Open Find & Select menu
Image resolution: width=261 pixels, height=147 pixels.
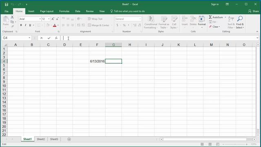(240, 22)
